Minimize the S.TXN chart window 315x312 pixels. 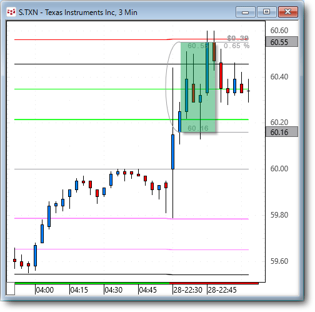[246, 12]
